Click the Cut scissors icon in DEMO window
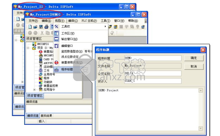 (42, 33)
